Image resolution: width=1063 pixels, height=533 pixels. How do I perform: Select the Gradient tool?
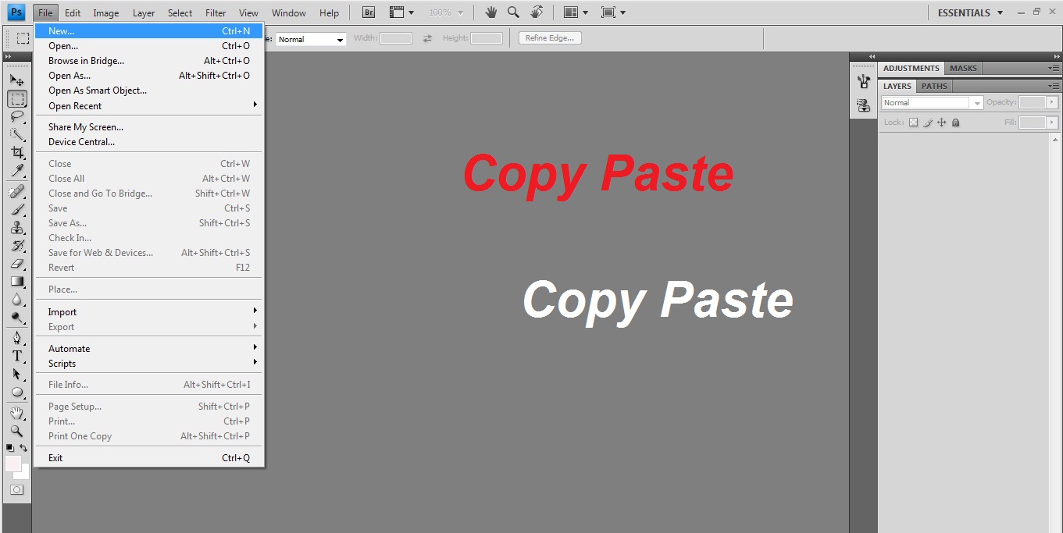click(16, 282)
